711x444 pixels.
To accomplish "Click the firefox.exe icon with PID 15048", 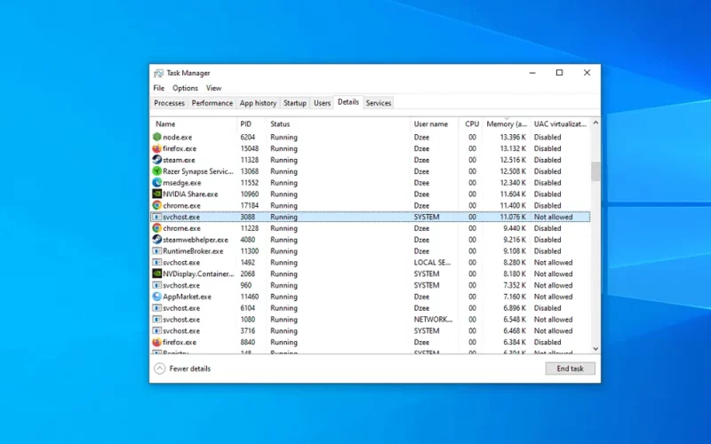I will pyautogui.click(x=157, y=148).
